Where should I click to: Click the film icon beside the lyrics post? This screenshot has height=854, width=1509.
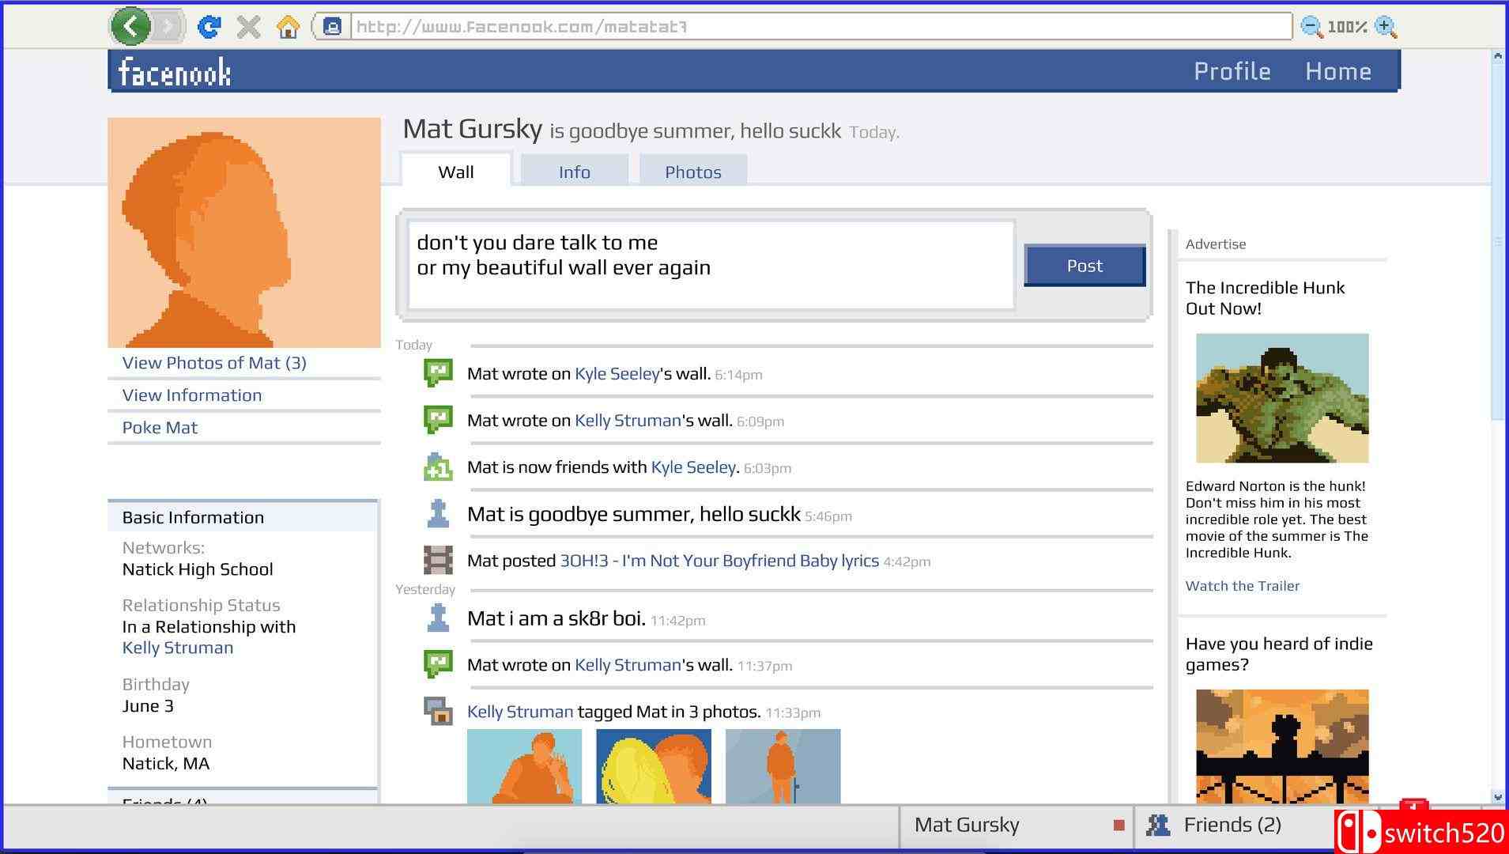tap(438, 560)
